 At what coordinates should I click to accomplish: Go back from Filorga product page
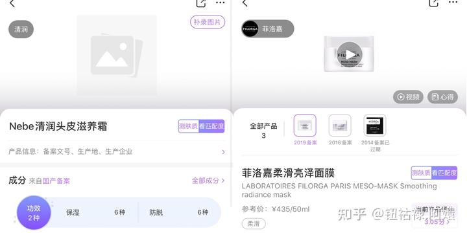(245, 3)
